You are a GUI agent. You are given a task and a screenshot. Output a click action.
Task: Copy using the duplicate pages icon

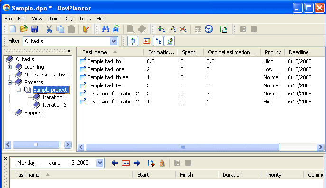pyautogui.click(x=60, y=29)
